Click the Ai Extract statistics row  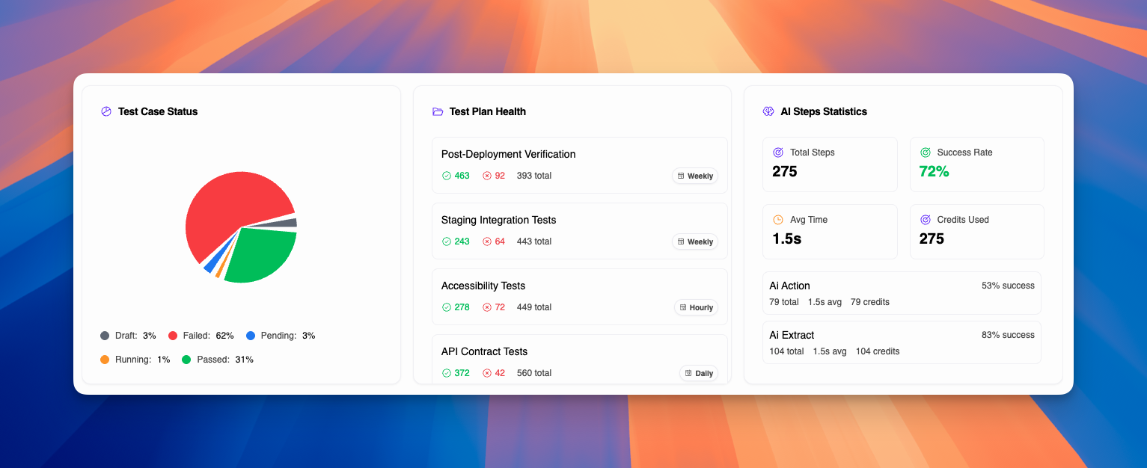[901, 342]
